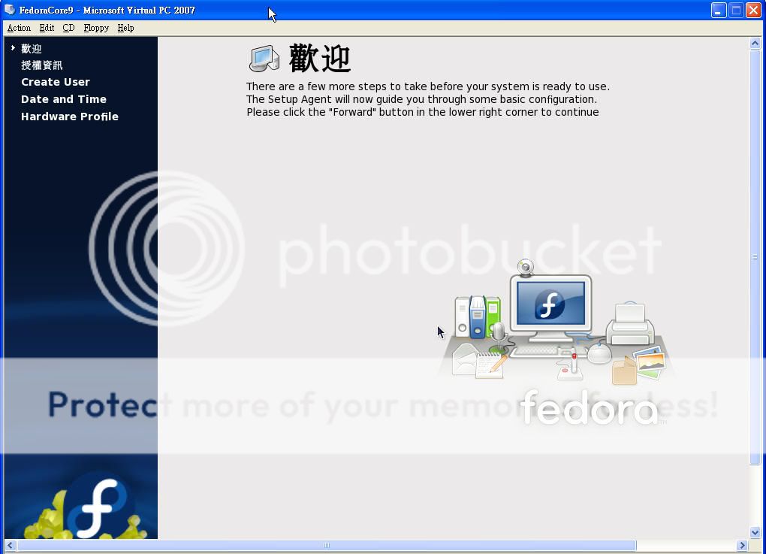Select the 歡迎 step in sidebar
766x554 pixels.
[32, 48]
